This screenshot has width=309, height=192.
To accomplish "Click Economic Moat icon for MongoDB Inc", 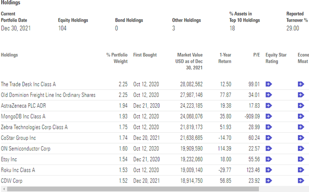I will (x=301, y=116).
